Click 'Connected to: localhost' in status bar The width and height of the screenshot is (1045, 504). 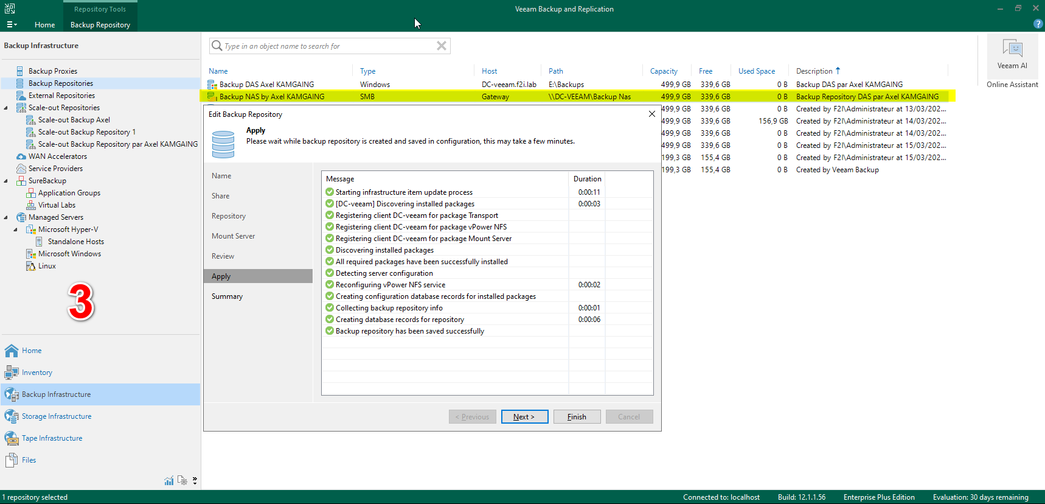coord(721,497)
